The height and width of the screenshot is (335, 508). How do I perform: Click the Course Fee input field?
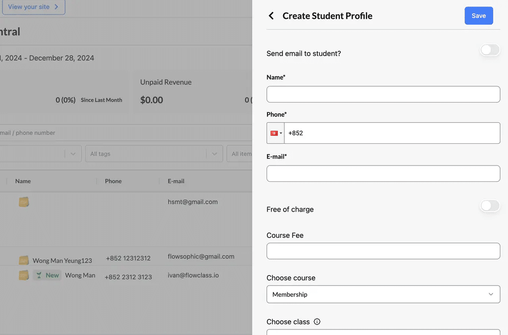point(383,251)
